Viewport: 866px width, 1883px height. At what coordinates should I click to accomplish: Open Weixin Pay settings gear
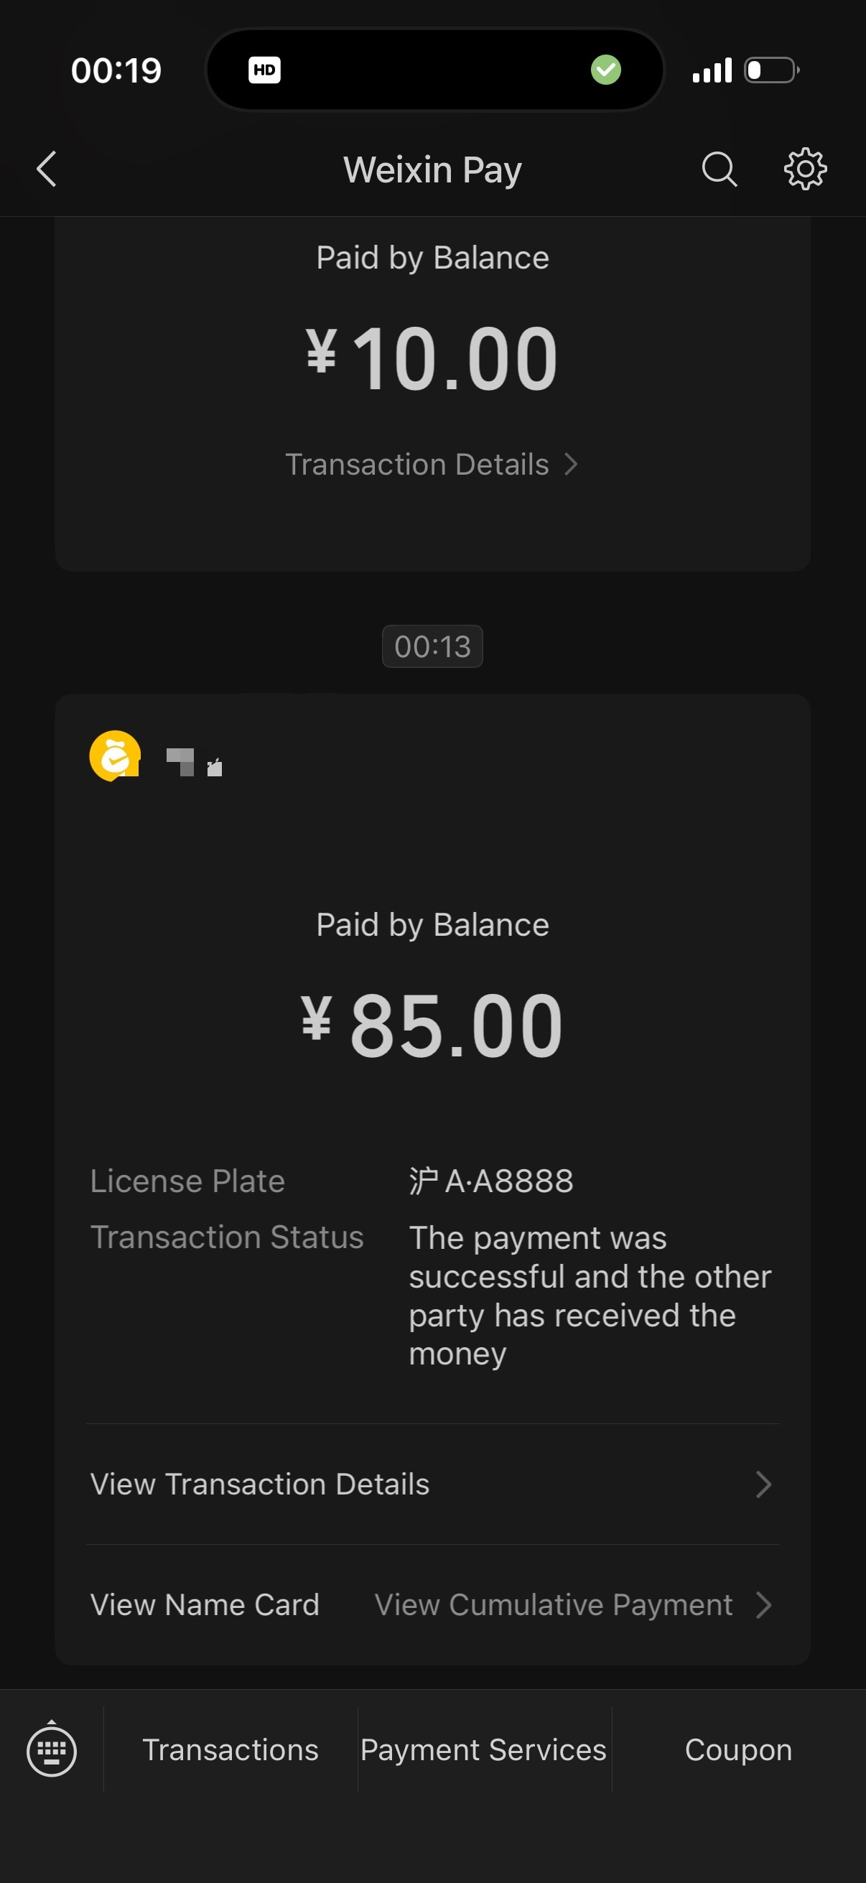(x=806, y=169)
